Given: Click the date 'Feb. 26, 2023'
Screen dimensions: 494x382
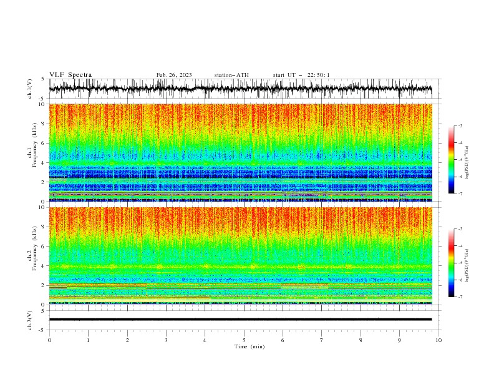Looking at the screenshot, I should [174, 75].
